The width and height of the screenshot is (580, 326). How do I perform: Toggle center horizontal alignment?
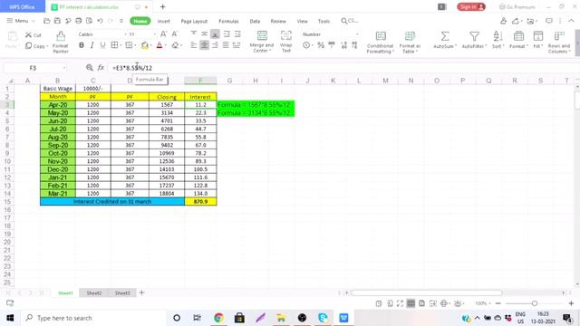pyautogui.click(x=204, y=45)
